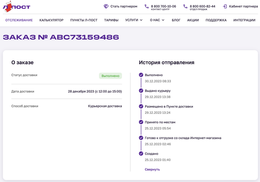Select Пункты Л-Пост in navigation

[x=84, y=20]
